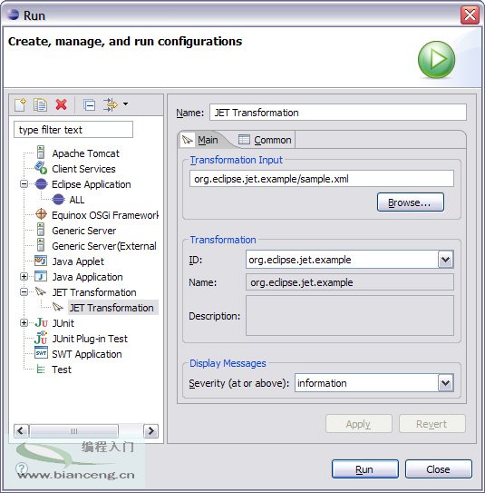The image size is (485, 493).
Task: Open the filter dropdown arrow in toolbar
Action: 126,104
